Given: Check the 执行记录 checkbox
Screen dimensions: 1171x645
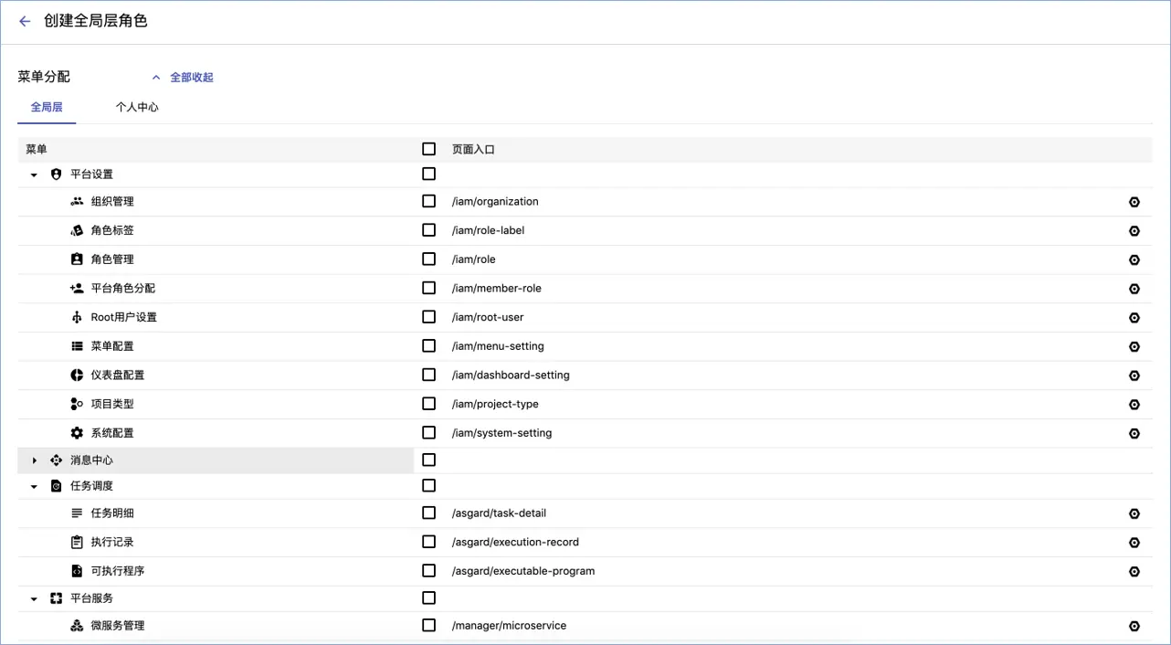Looking at the screenshot, I should tap(428, 542).
